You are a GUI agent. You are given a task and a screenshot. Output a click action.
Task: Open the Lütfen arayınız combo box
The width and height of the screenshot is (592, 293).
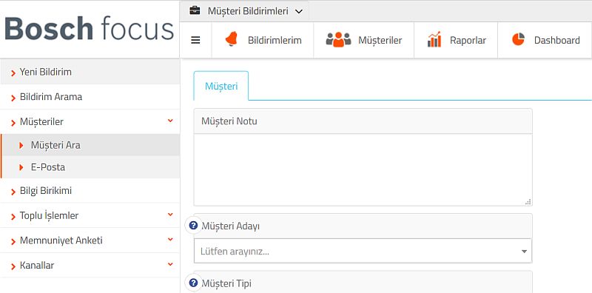point(363,251)
